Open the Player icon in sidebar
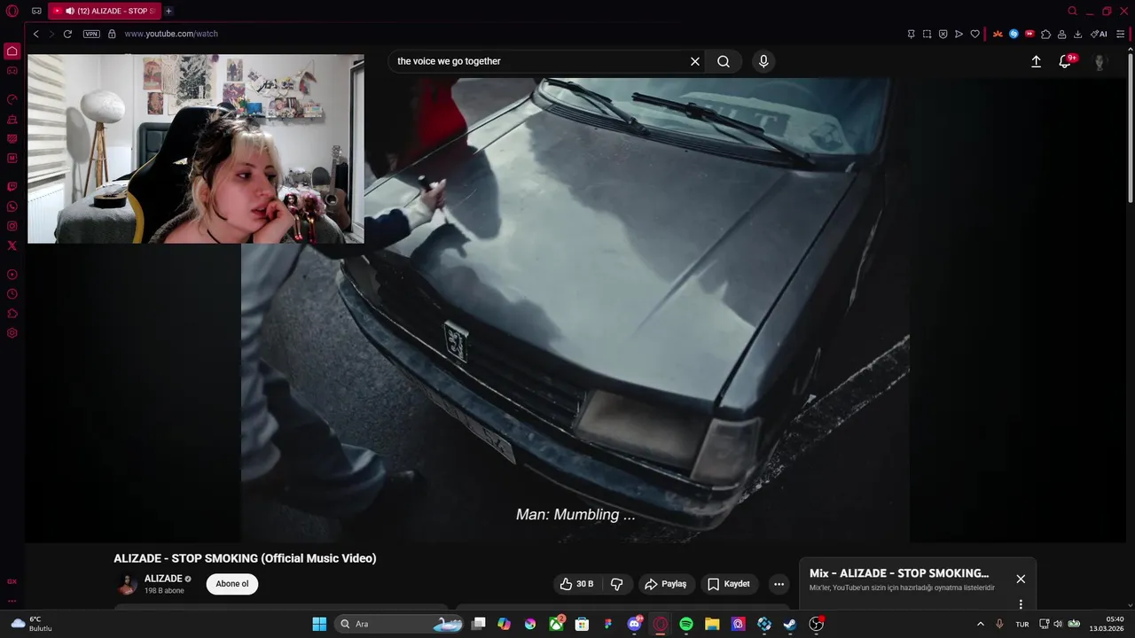Screen dimensions: 1135x638 (x=12, y=275)
